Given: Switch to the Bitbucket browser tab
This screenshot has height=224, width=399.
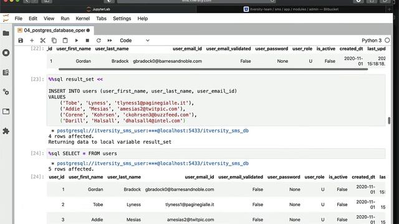Looking at the screenshot, I should pyautogui.click(x=291, y=9).
